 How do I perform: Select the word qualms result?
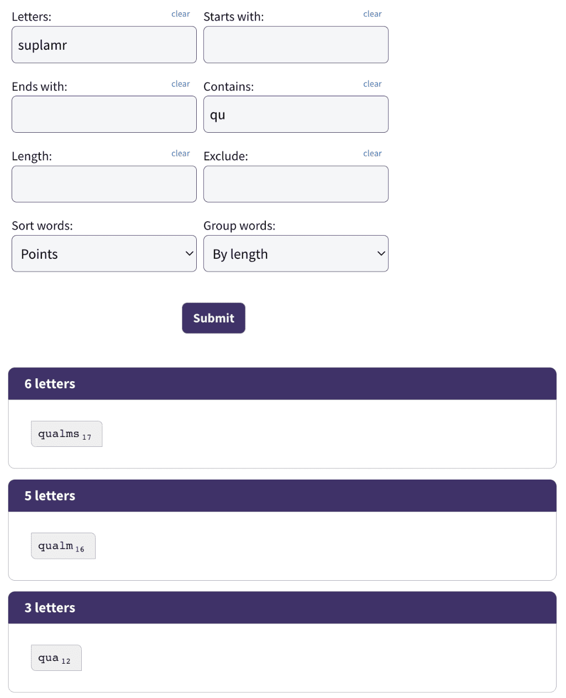click(x=66, y=434)
